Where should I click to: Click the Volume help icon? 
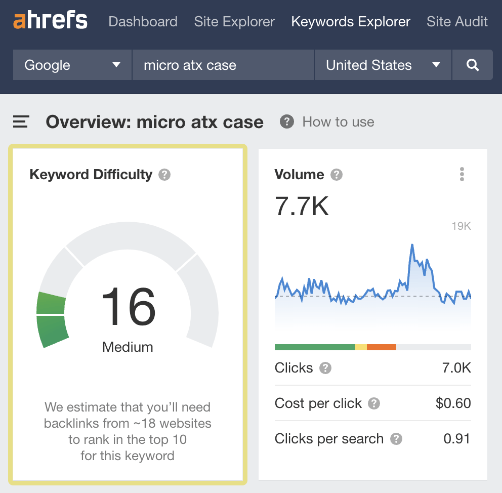(336, 174)
